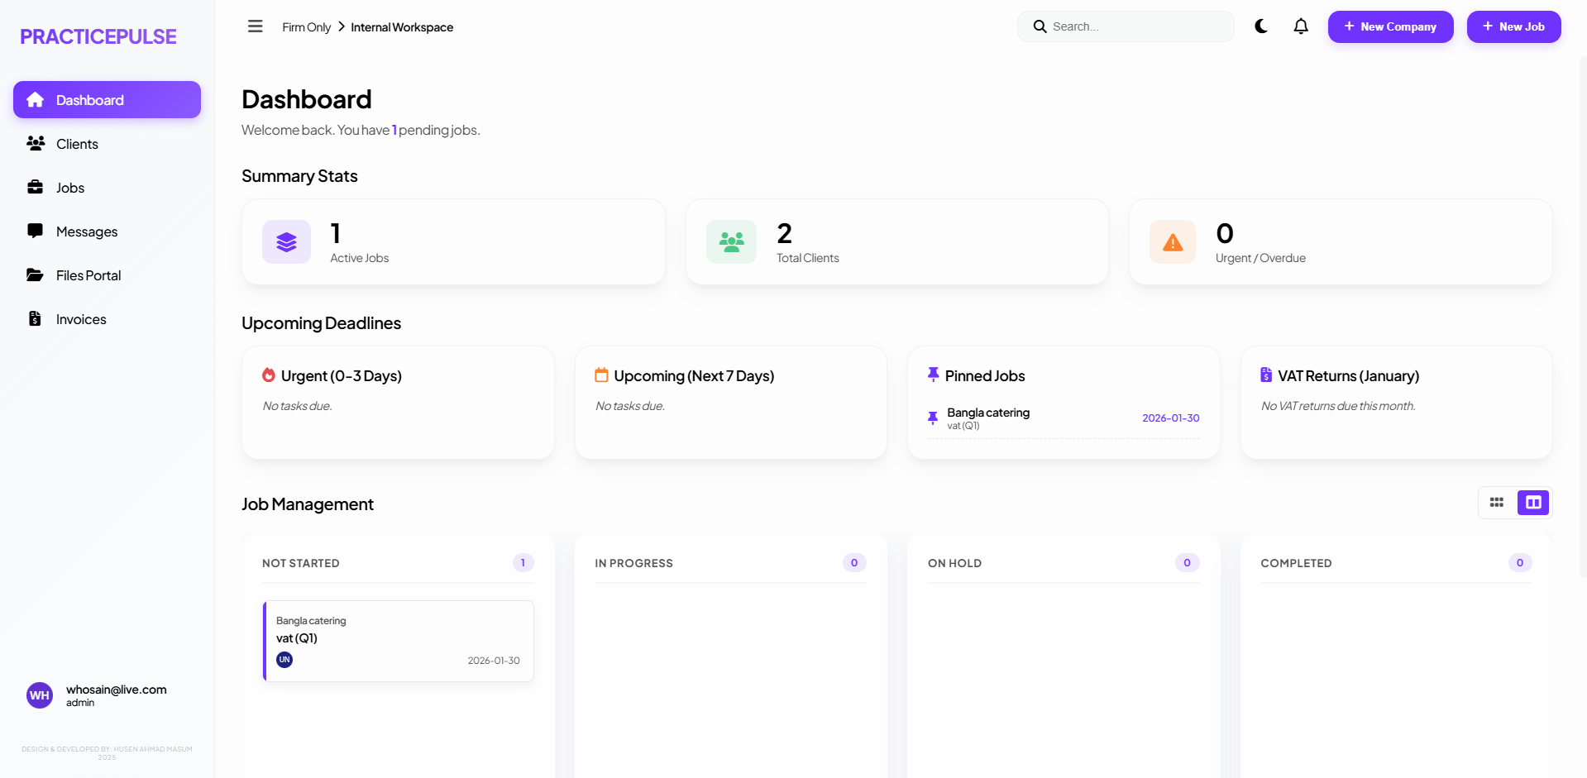Open Messages from the sidebar

pyautogui.click(x=86, y=231)
